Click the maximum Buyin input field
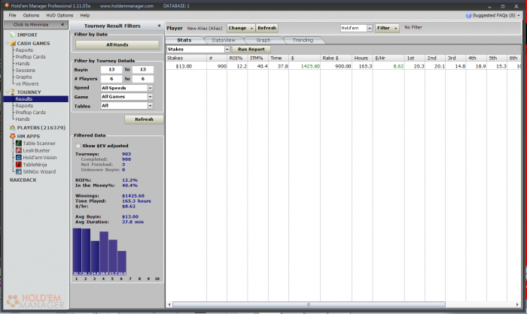Screen dimensions: 527x314 pyautogui.click(x=142, y=70)
